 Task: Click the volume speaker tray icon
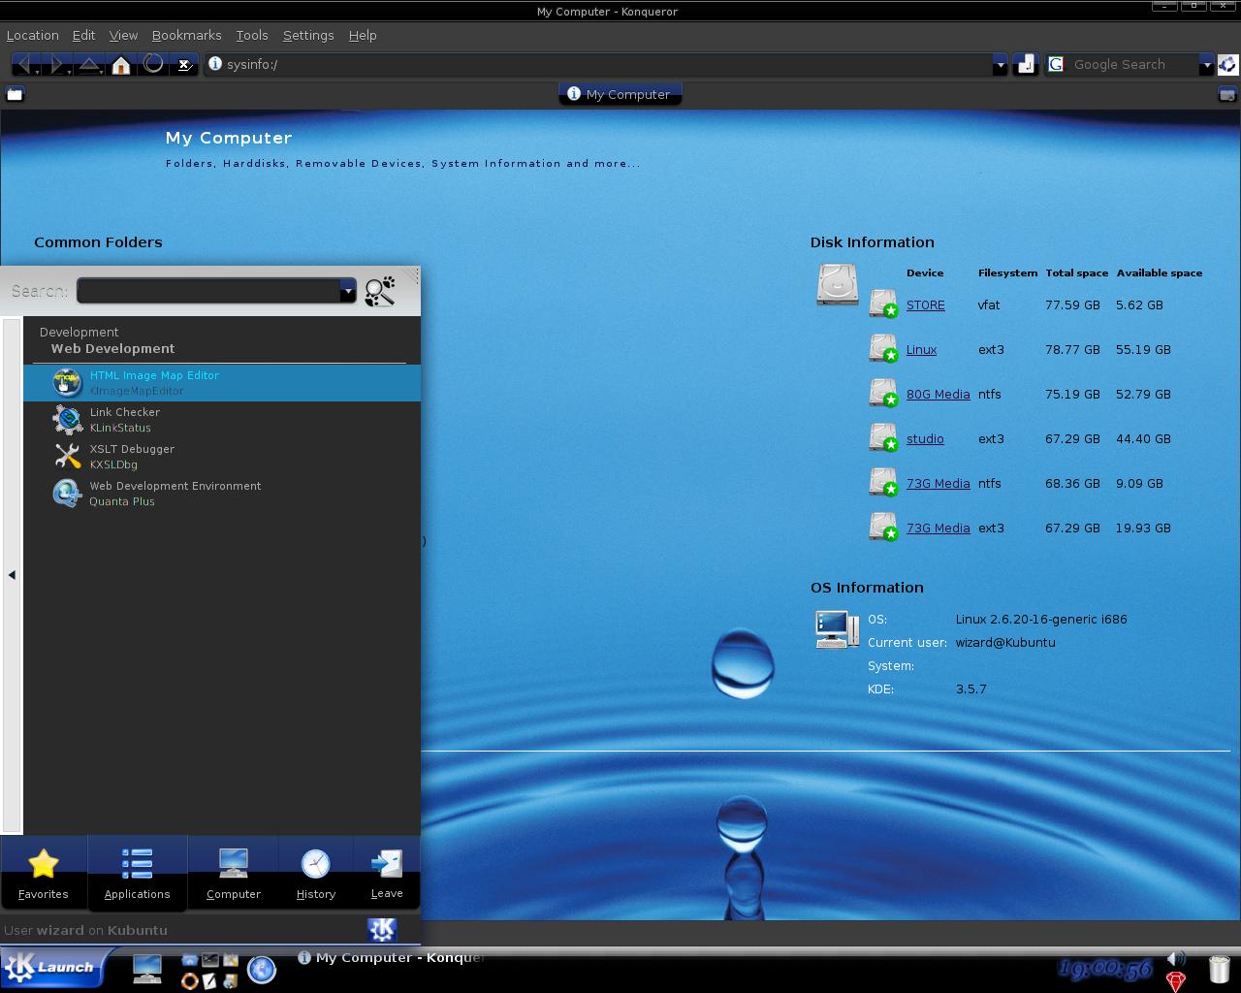(1176, 960)
